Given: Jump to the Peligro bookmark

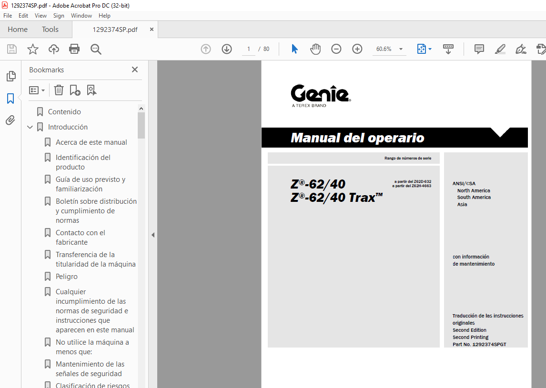Looking at the screenshot, I should click(x=67, y=277).
